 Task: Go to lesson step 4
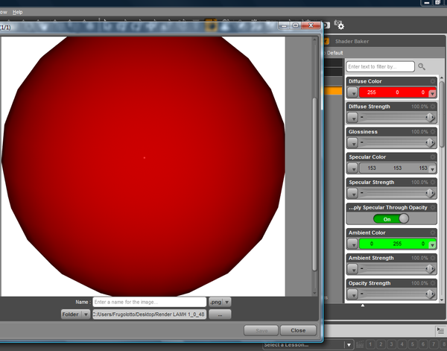point(402,345)
